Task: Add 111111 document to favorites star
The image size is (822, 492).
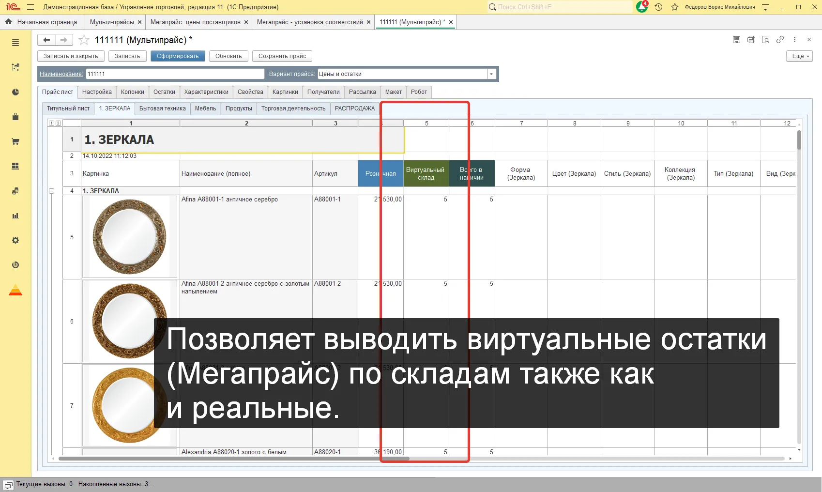Action: 84,40
